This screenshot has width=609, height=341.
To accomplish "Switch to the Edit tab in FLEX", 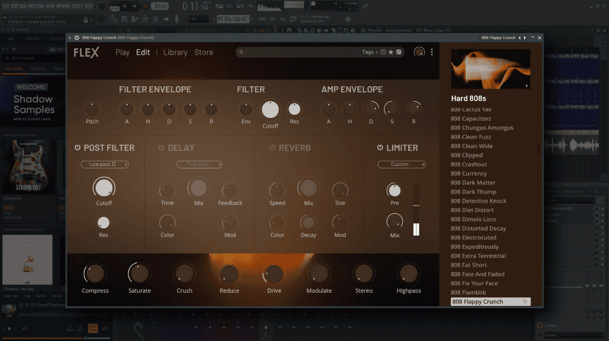I will (x=143, y=52).
